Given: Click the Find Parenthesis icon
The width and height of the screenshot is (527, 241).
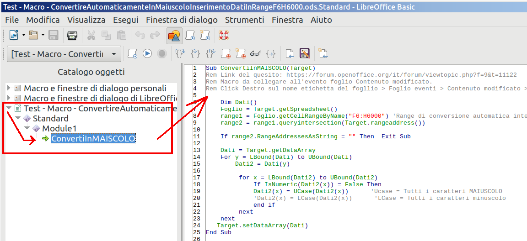Looking at the screenshot, I should (271, 53).
